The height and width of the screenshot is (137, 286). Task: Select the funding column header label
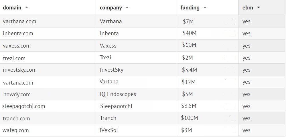point(190,8)
